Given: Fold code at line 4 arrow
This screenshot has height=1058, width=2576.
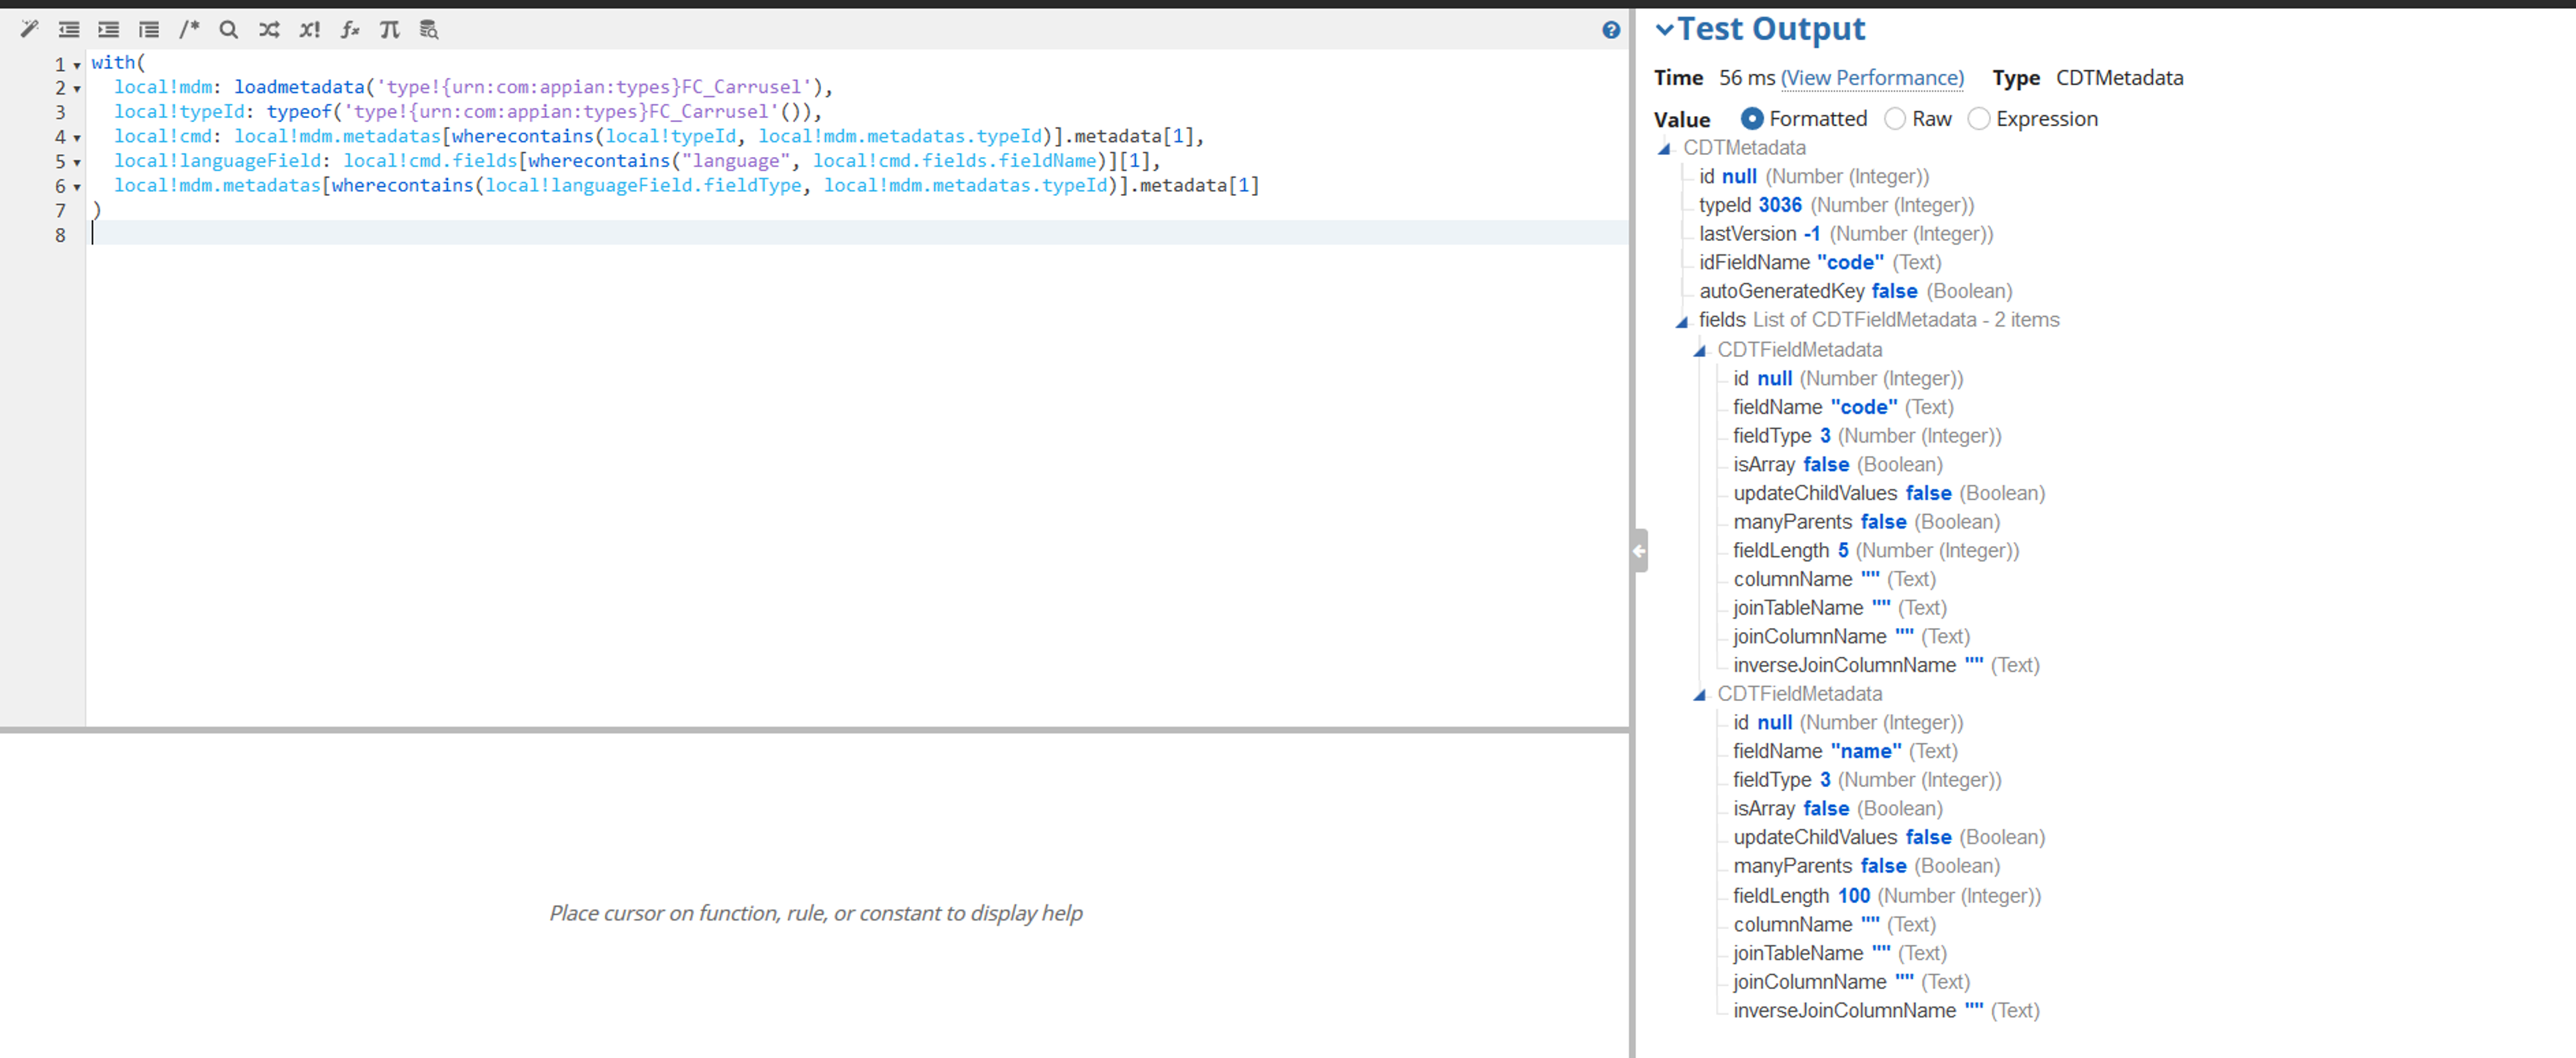Looking at the screenshot, I should point(77,138).
